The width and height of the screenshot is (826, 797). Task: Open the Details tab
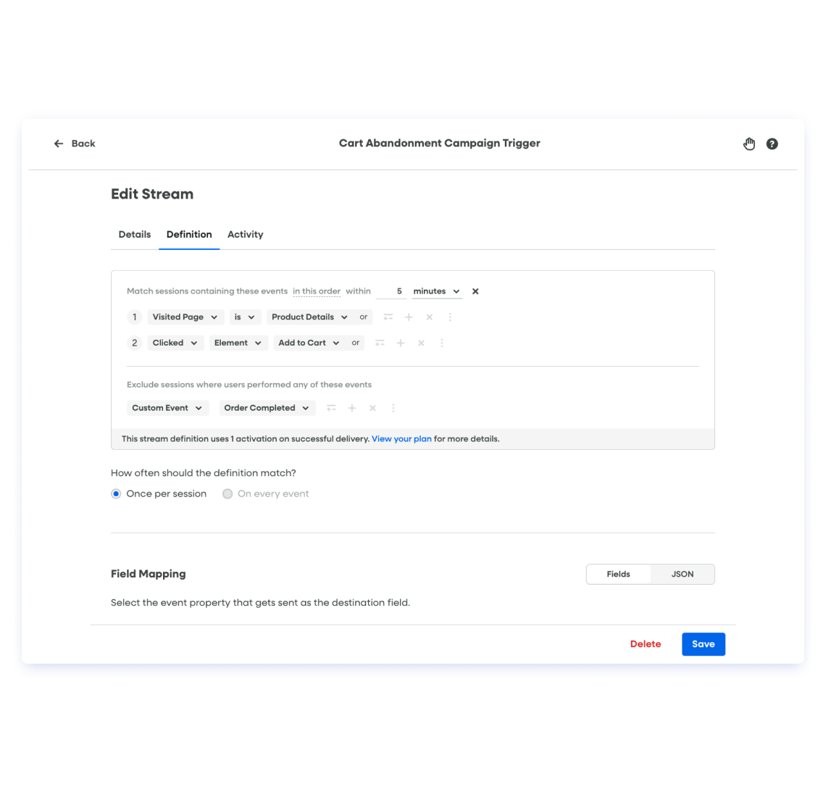(134, 234)
